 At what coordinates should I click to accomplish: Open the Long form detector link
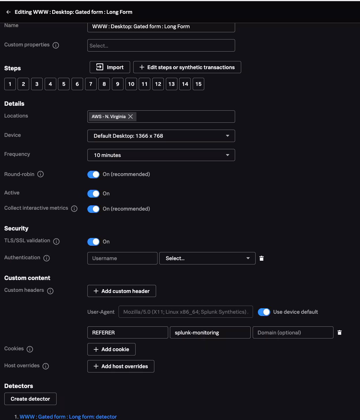coord(68,417)
